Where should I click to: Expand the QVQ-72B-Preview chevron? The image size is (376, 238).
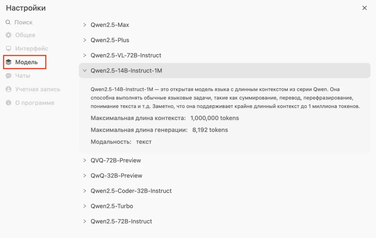(x=85, y=160)
